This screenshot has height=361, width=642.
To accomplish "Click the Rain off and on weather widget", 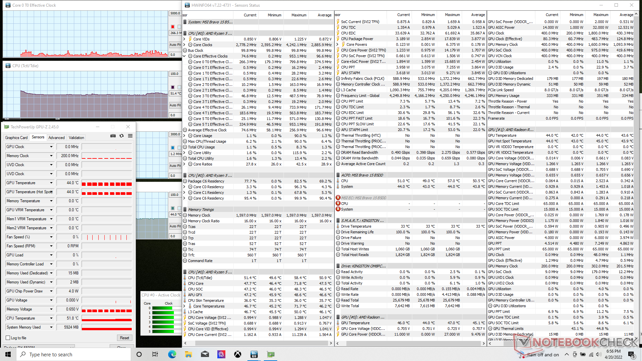I will (538, 354).
